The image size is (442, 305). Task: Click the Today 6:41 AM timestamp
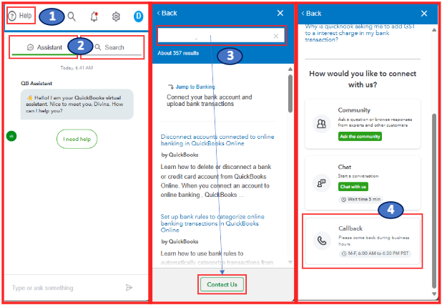(77, 68)
